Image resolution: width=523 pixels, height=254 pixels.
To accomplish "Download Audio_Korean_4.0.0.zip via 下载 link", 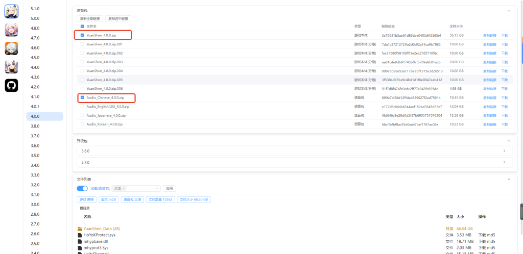I will [x=504, y=124].
